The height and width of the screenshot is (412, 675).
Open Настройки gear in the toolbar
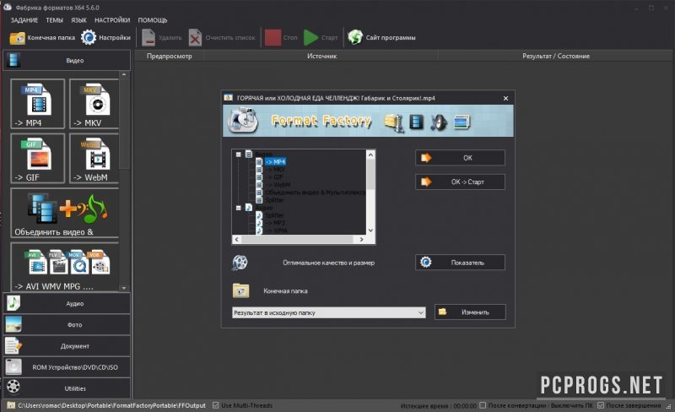[89, 37]
